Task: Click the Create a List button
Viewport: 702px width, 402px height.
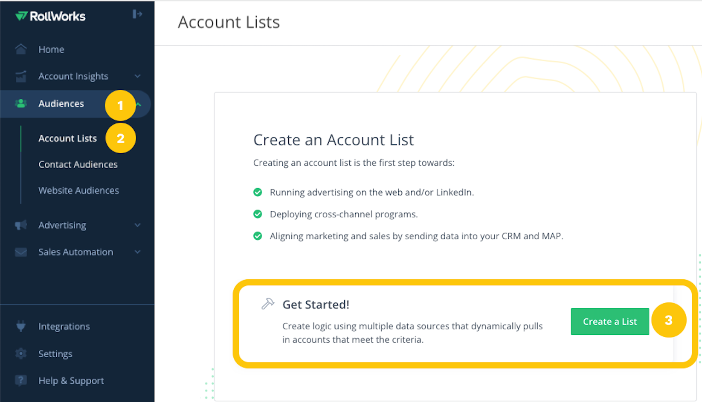Action: [x=610, y=322]
